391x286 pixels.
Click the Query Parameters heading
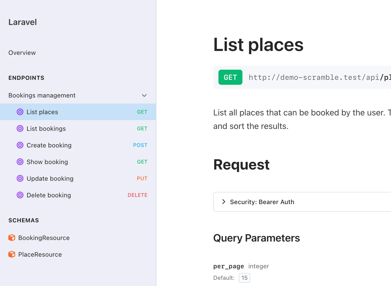point(256,238)
